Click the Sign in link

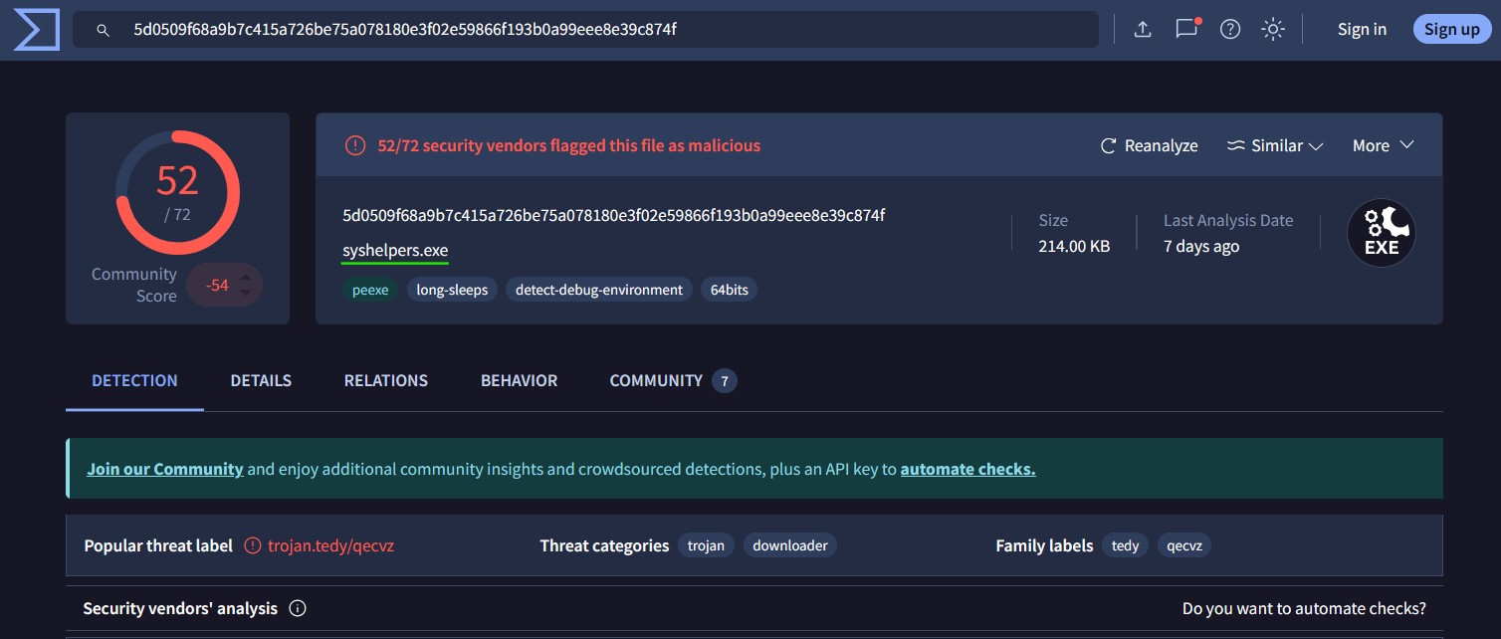[x=1362, y=29]
